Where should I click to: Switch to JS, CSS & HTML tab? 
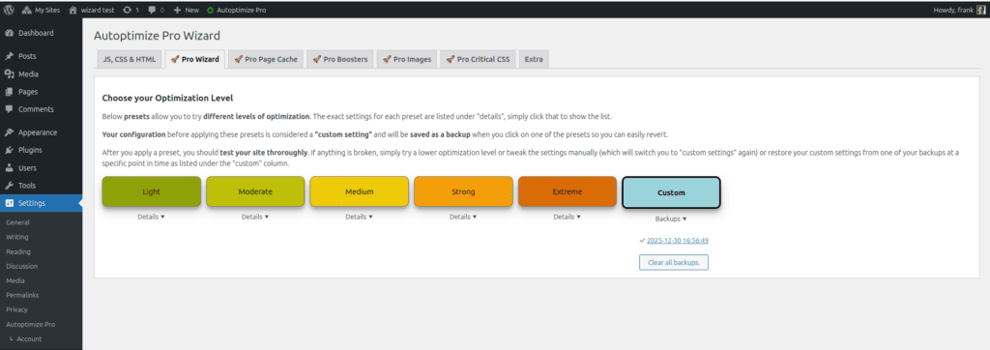(129, 59)
